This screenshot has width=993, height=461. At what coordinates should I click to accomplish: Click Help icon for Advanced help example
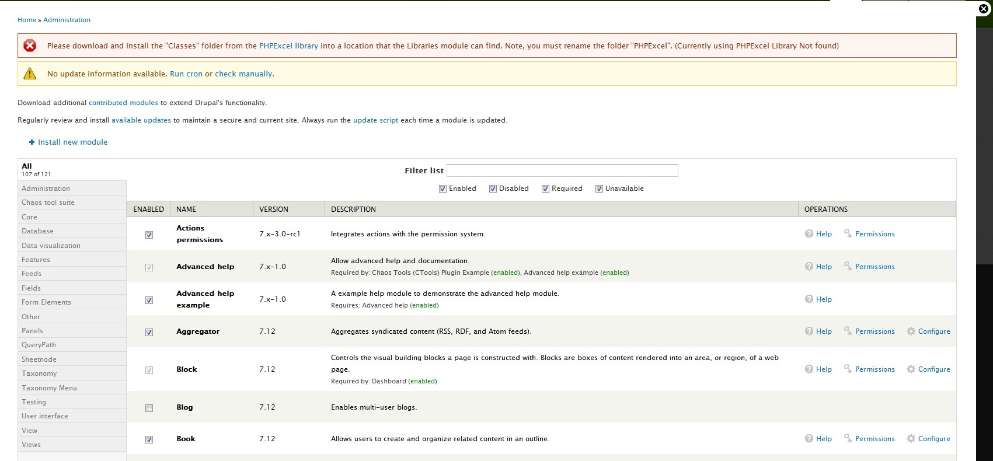(x=809, y=299)
